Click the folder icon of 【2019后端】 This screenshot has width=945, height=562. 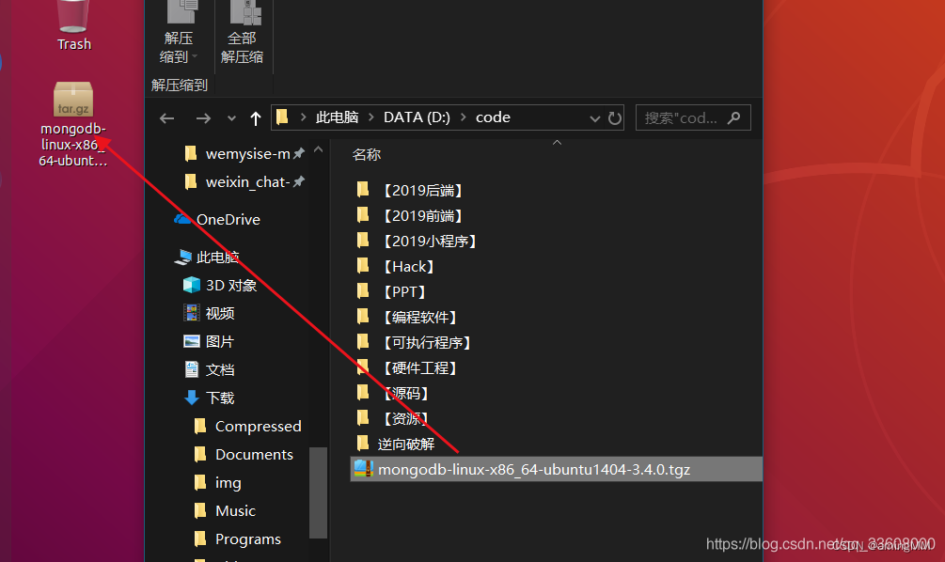tap(363, 190)
